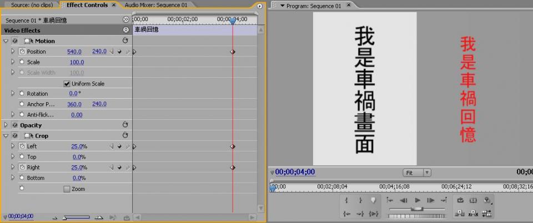Collapse Video Effects section
This screenshot has height=223, width=533.
pyautogui.click(x=126, y=30)
